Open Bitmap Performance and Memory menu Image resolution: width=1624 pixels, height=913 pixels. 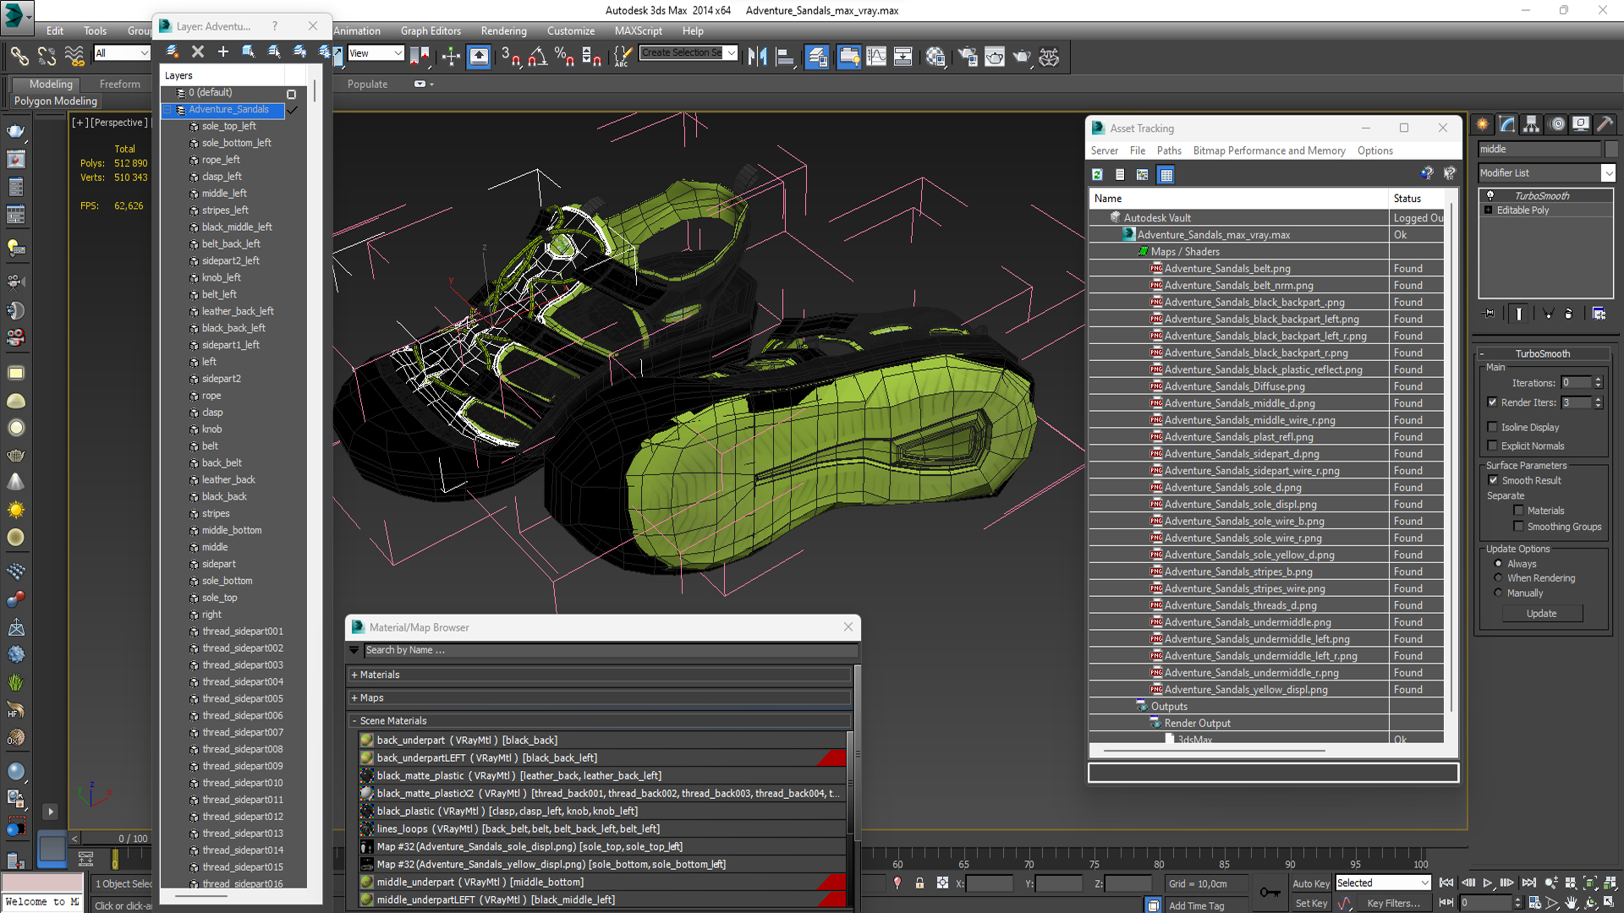(1269, 150)
